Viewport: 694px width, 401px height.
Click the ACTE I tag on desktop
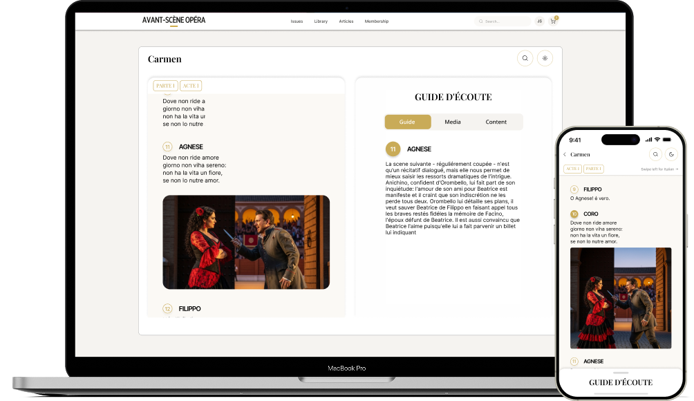pos(191,86)
